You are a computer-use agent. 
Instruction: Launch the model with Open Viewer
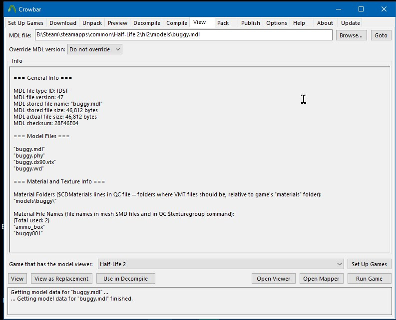coord(273,279)
